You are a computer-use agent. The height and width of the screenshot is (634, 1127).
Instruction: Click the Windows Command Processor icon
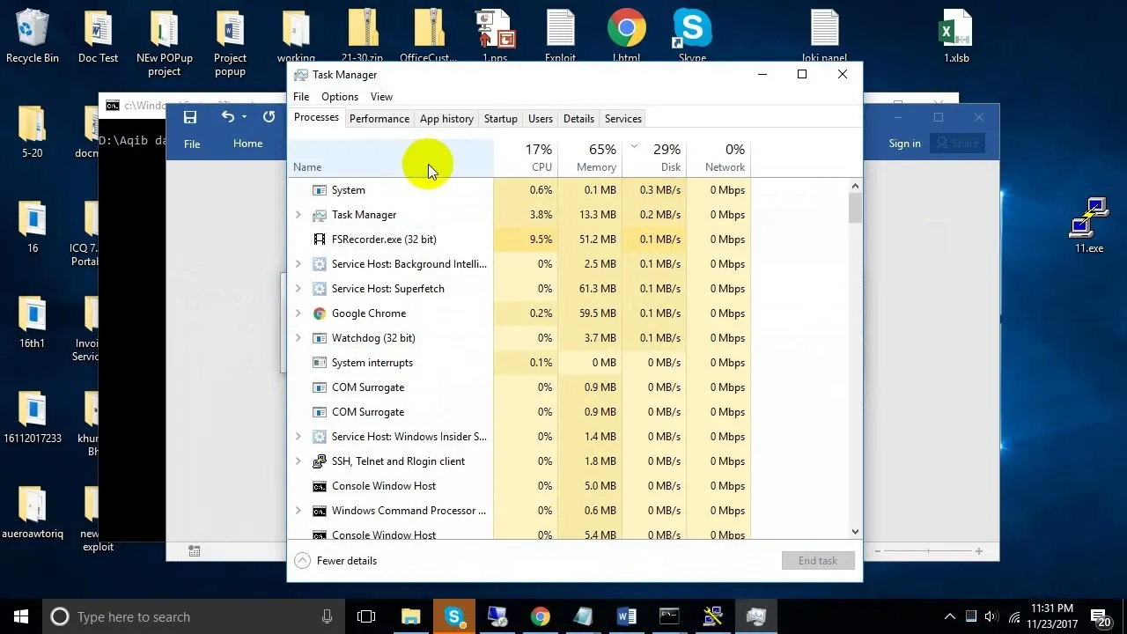pos(320,511)
